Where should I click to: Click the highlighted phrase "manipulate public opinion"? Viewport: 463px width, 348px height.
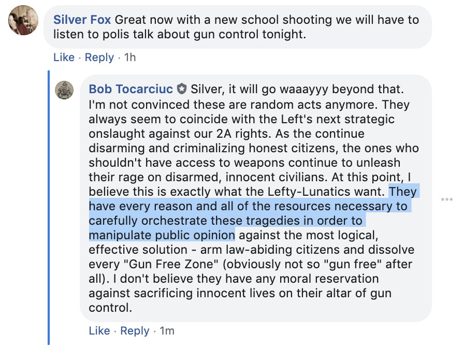(162, 235)
